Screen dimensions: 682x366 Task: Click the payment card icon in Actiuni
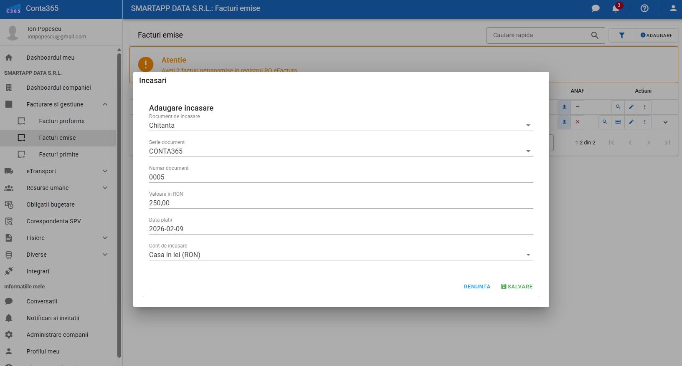(618, 122)
